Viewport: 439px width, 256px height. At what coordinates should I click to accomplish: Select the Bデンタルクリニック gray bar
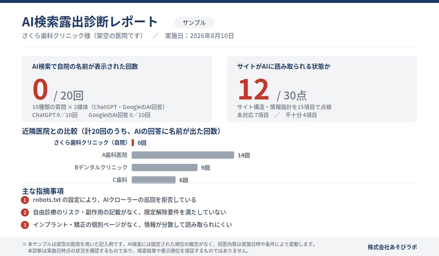click(x=165, y=167)
